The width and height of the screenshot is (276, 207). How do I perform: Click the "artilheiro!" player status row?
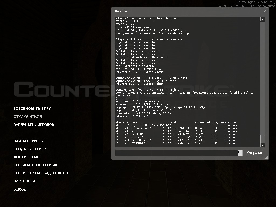click(177, 140)
